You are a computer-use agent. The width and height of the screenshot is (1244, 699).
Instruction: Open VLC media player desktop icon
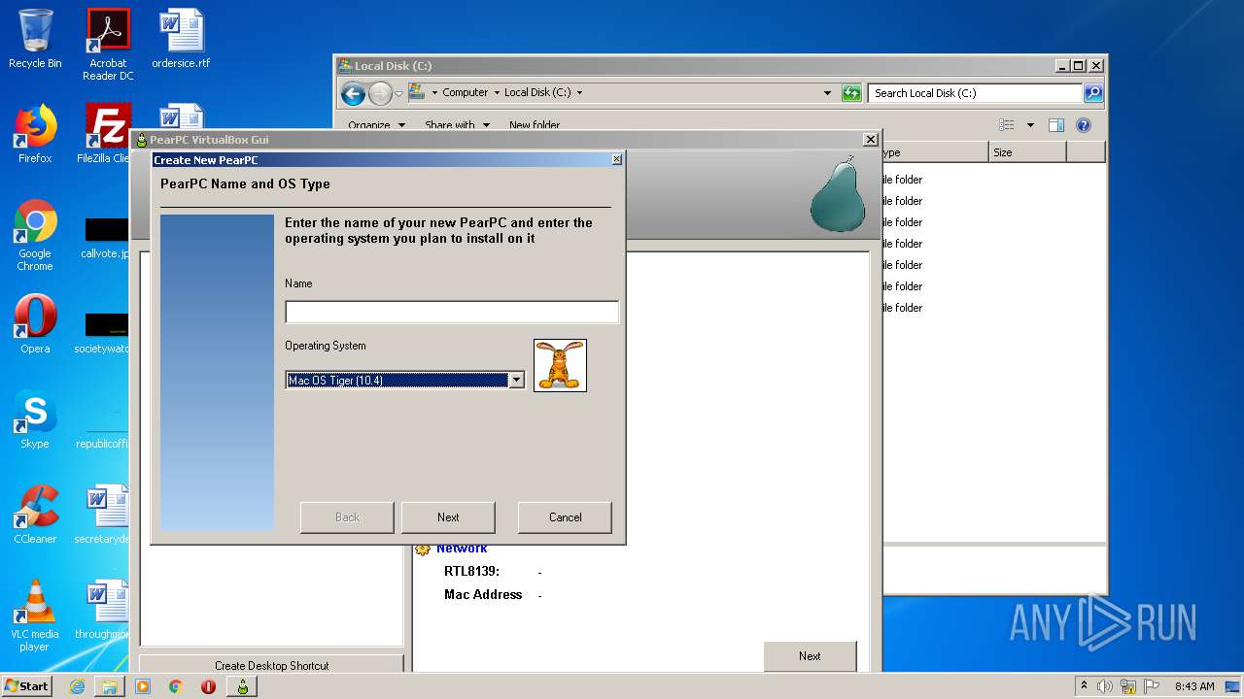[x=35, y=616]
